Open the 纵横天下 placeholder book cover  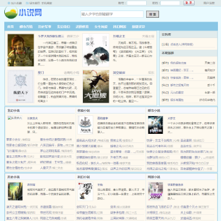click(x=21, y=87)
